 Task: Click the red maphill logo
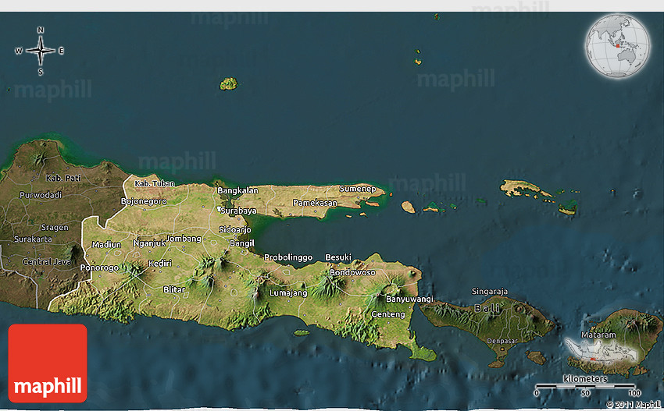pos(48,363)
